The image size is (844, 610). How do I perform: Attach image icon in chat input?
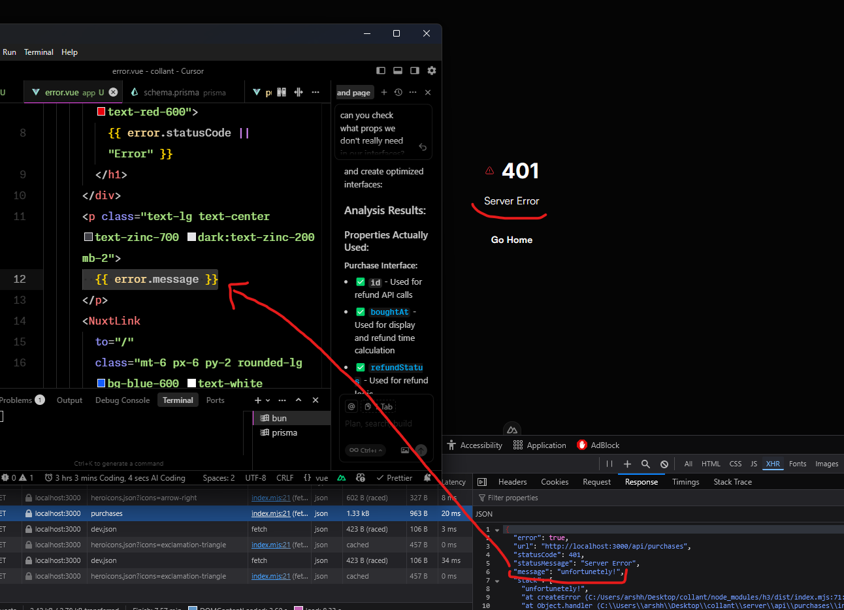click(x=405, y=450)
